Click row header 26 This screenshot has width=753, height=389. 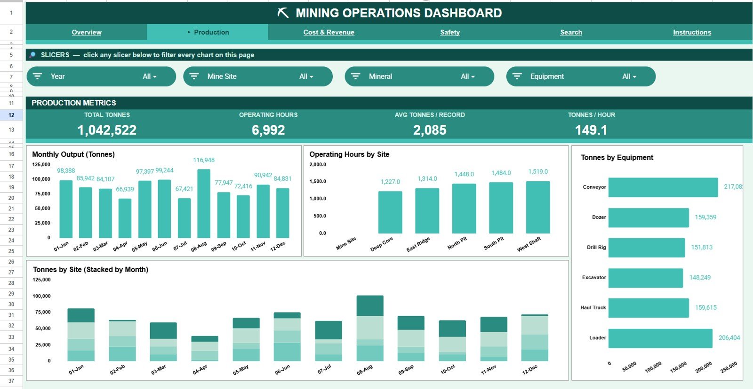[11, 262]
